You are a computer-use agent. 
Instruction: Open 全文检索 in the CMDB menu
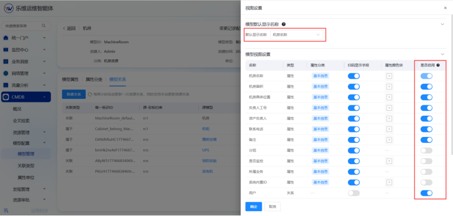tap(21, 121)
